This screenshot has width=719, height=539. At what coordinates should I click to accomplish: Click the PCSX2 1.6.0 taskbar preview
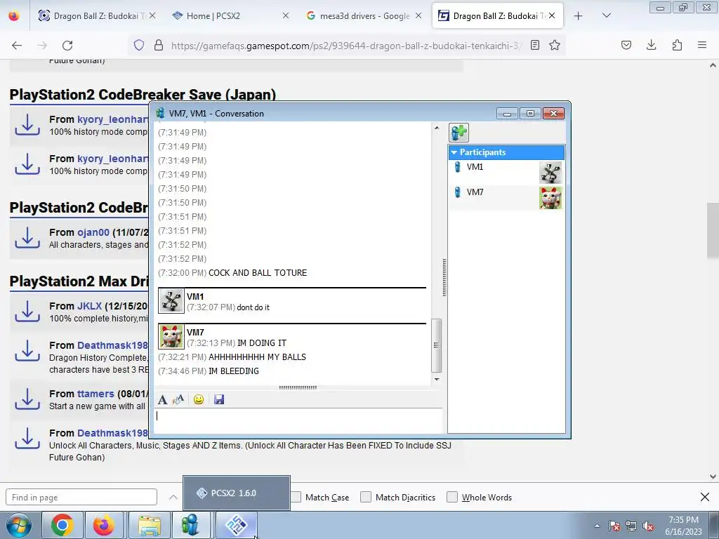pos(237,493)
